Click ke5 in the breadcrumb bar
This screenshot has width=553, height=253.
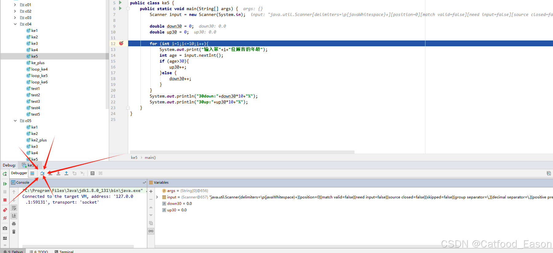tap(134, 158)
